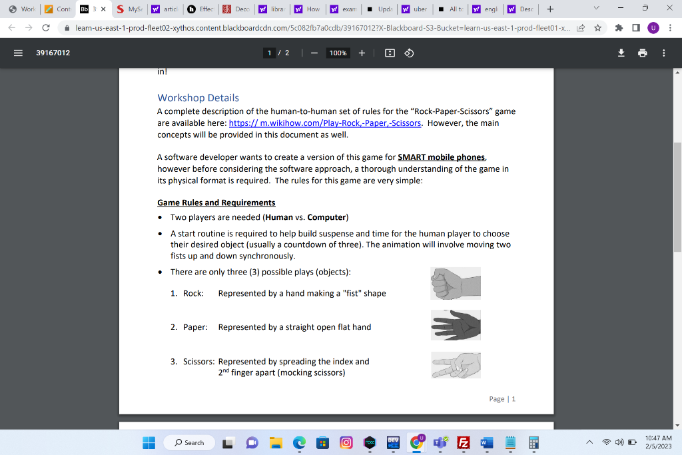
Task: Open the more options menu in PDF viewer
Action: [x=663, y=53]
